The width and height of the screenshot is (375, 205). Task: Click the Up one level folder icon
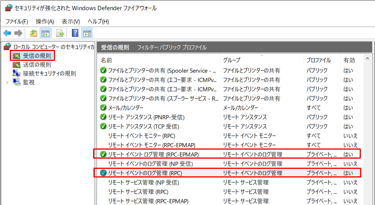click(x=34, y=33)
